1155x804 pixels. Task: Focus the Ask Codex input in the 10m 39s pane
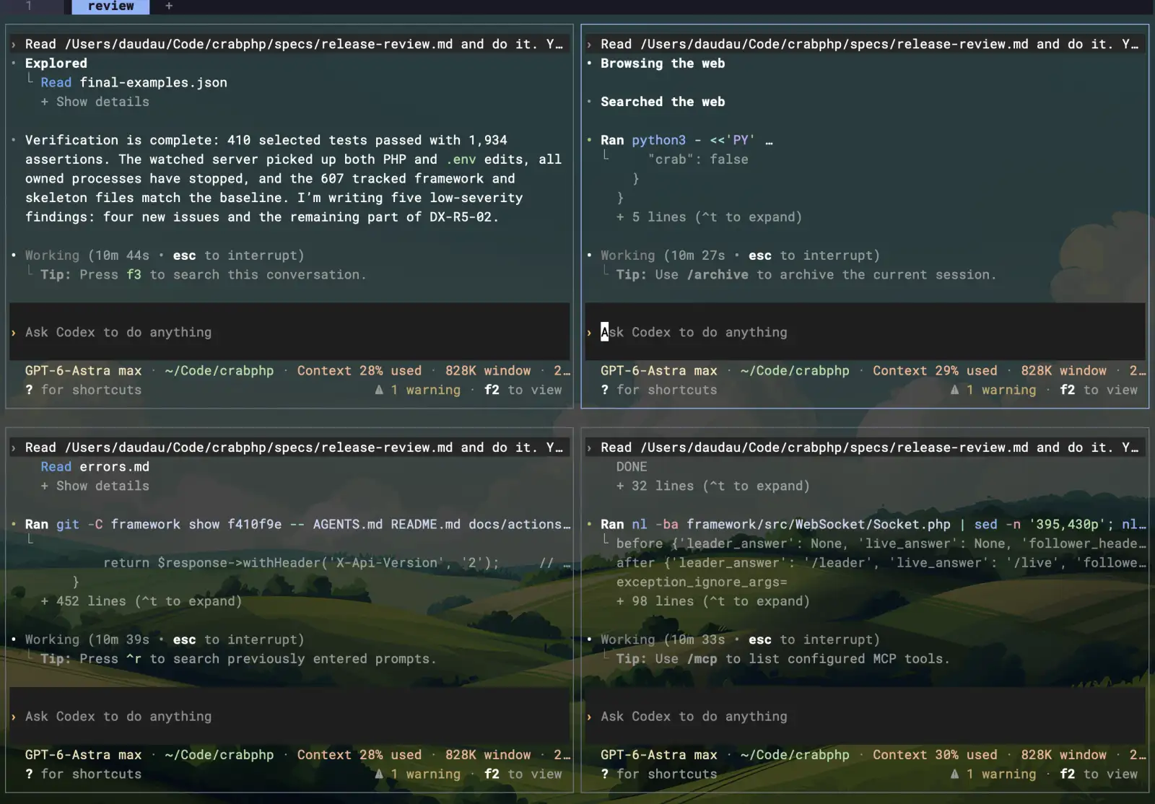pyautogui.click(x=289, y=716)
